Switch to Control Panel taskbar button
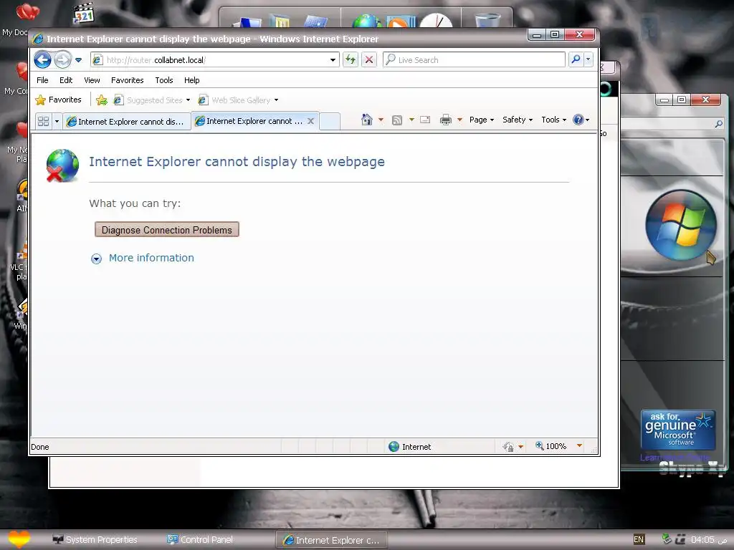Screen dimensions: 734x550 coord(201,540)
